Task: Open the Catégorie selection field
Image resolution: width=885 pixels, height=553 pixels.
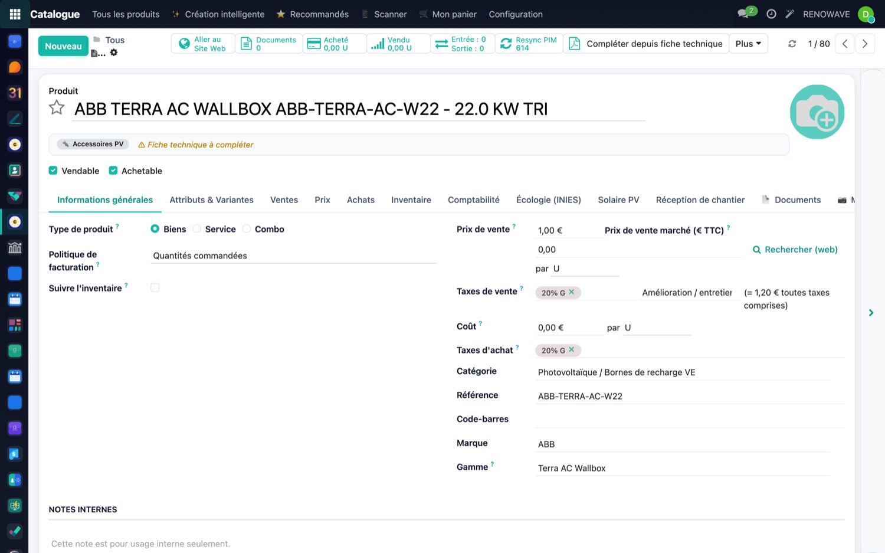Action: point(683,372)
